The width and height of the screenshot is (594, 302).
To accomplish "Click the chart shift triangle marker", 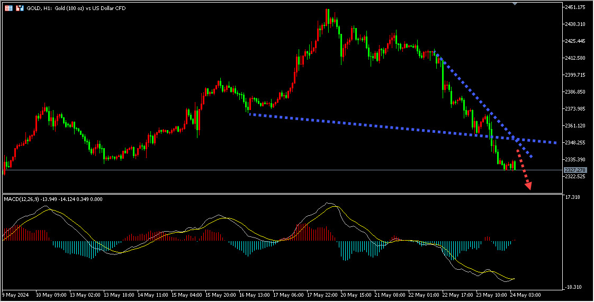I will click(515, 3).
